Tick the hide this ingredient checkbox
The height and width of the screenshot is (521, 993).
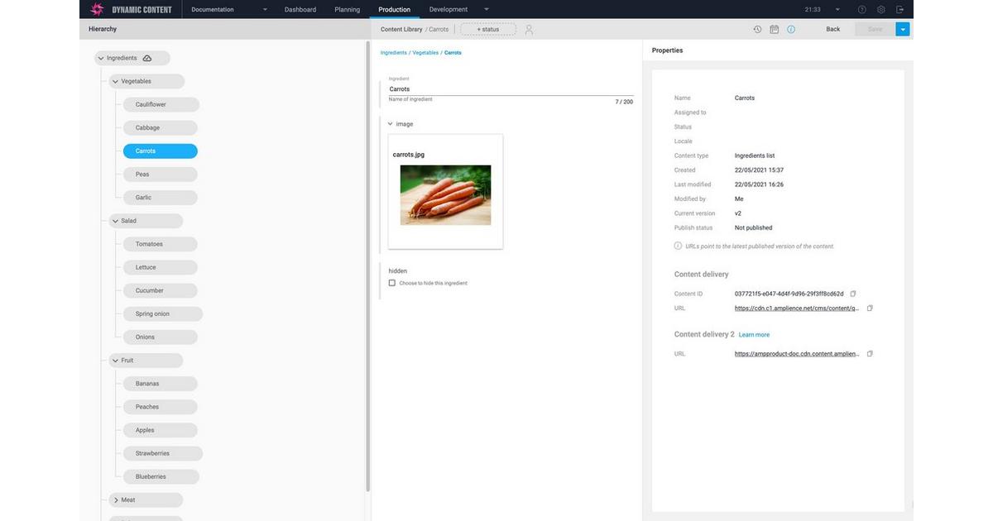coord(392,283)
